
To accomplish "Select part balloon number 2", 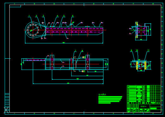I will pos(36,16).
